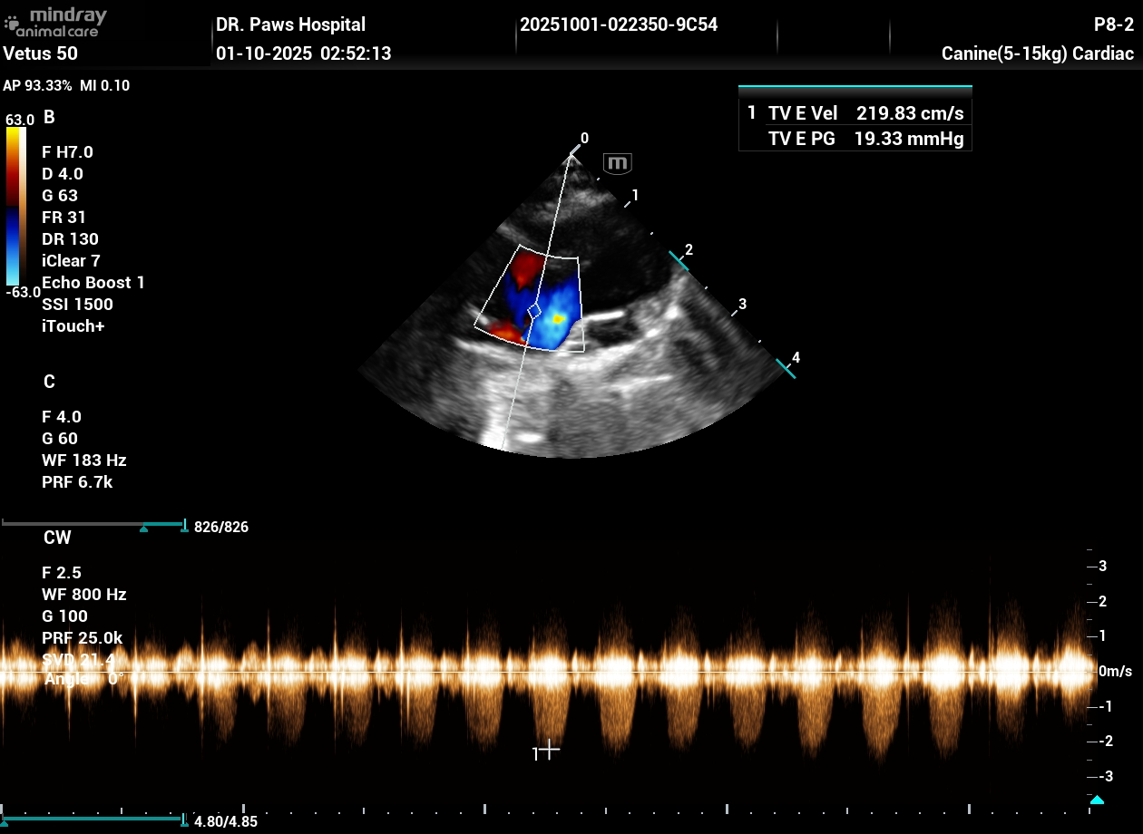Viewport: 1143px width, 834px height.
Task: Click the cyan triangle at bottom right of spectrum
Action: pyautogui.click(x=1097, y=800)
